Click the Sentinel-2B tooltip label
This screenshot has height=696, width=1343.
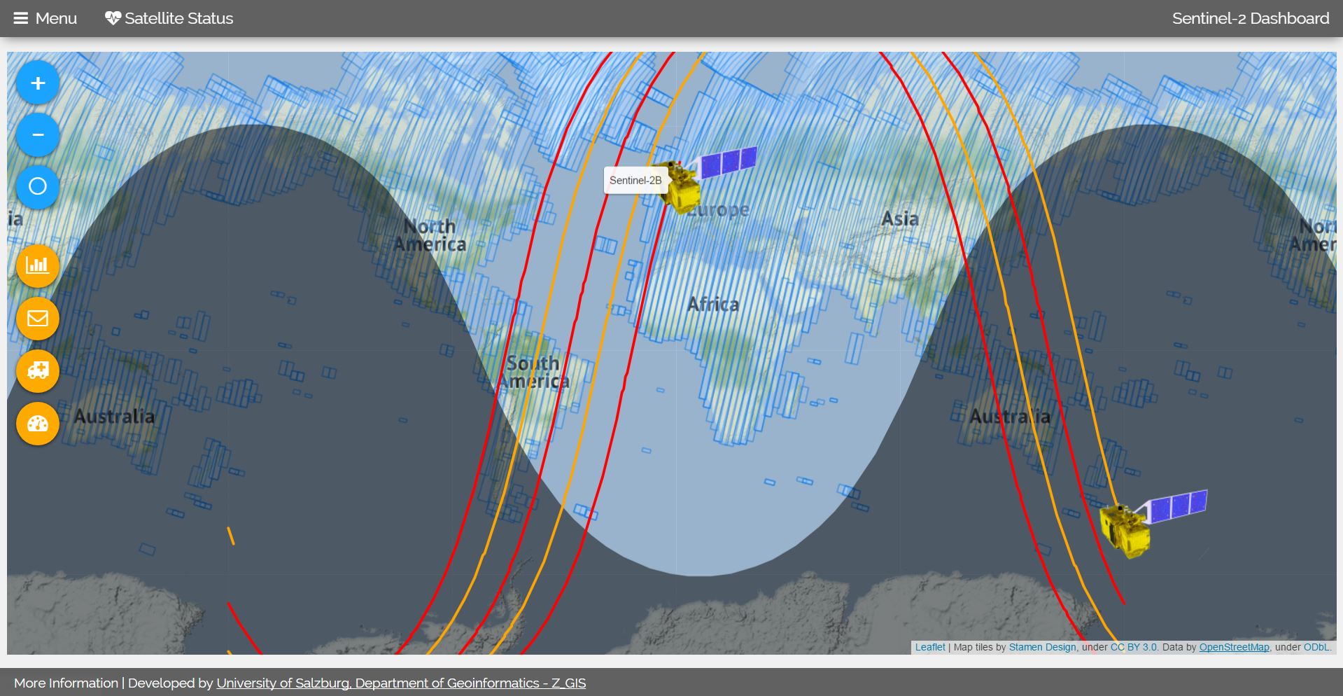635,180
